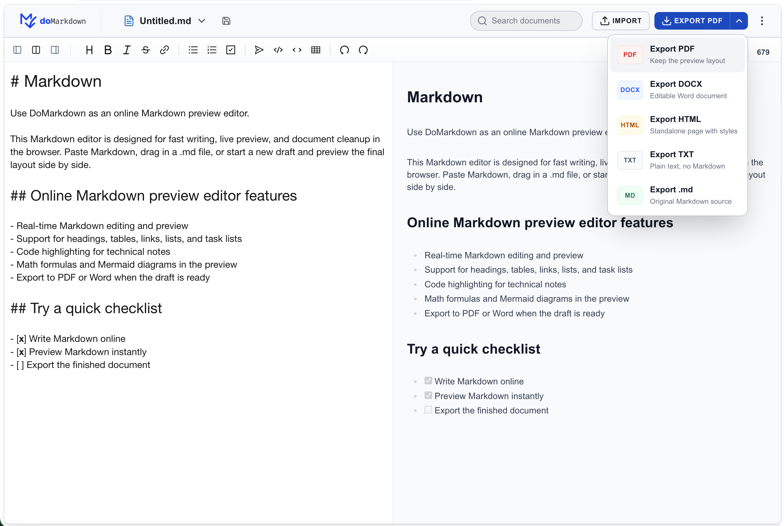Click 'Use DoMarkdown as an online' editor paragraph

pos(130,113)
